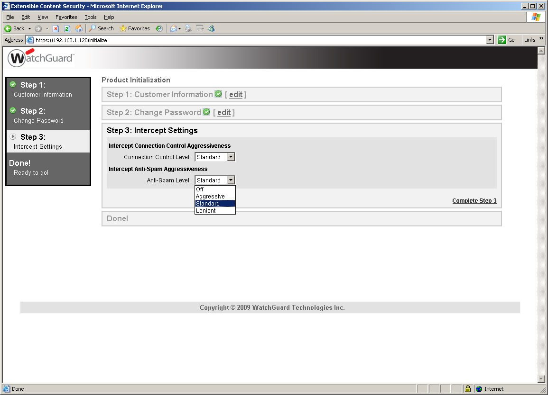Open the View menu
548x395 pixels.
[43, 17]
